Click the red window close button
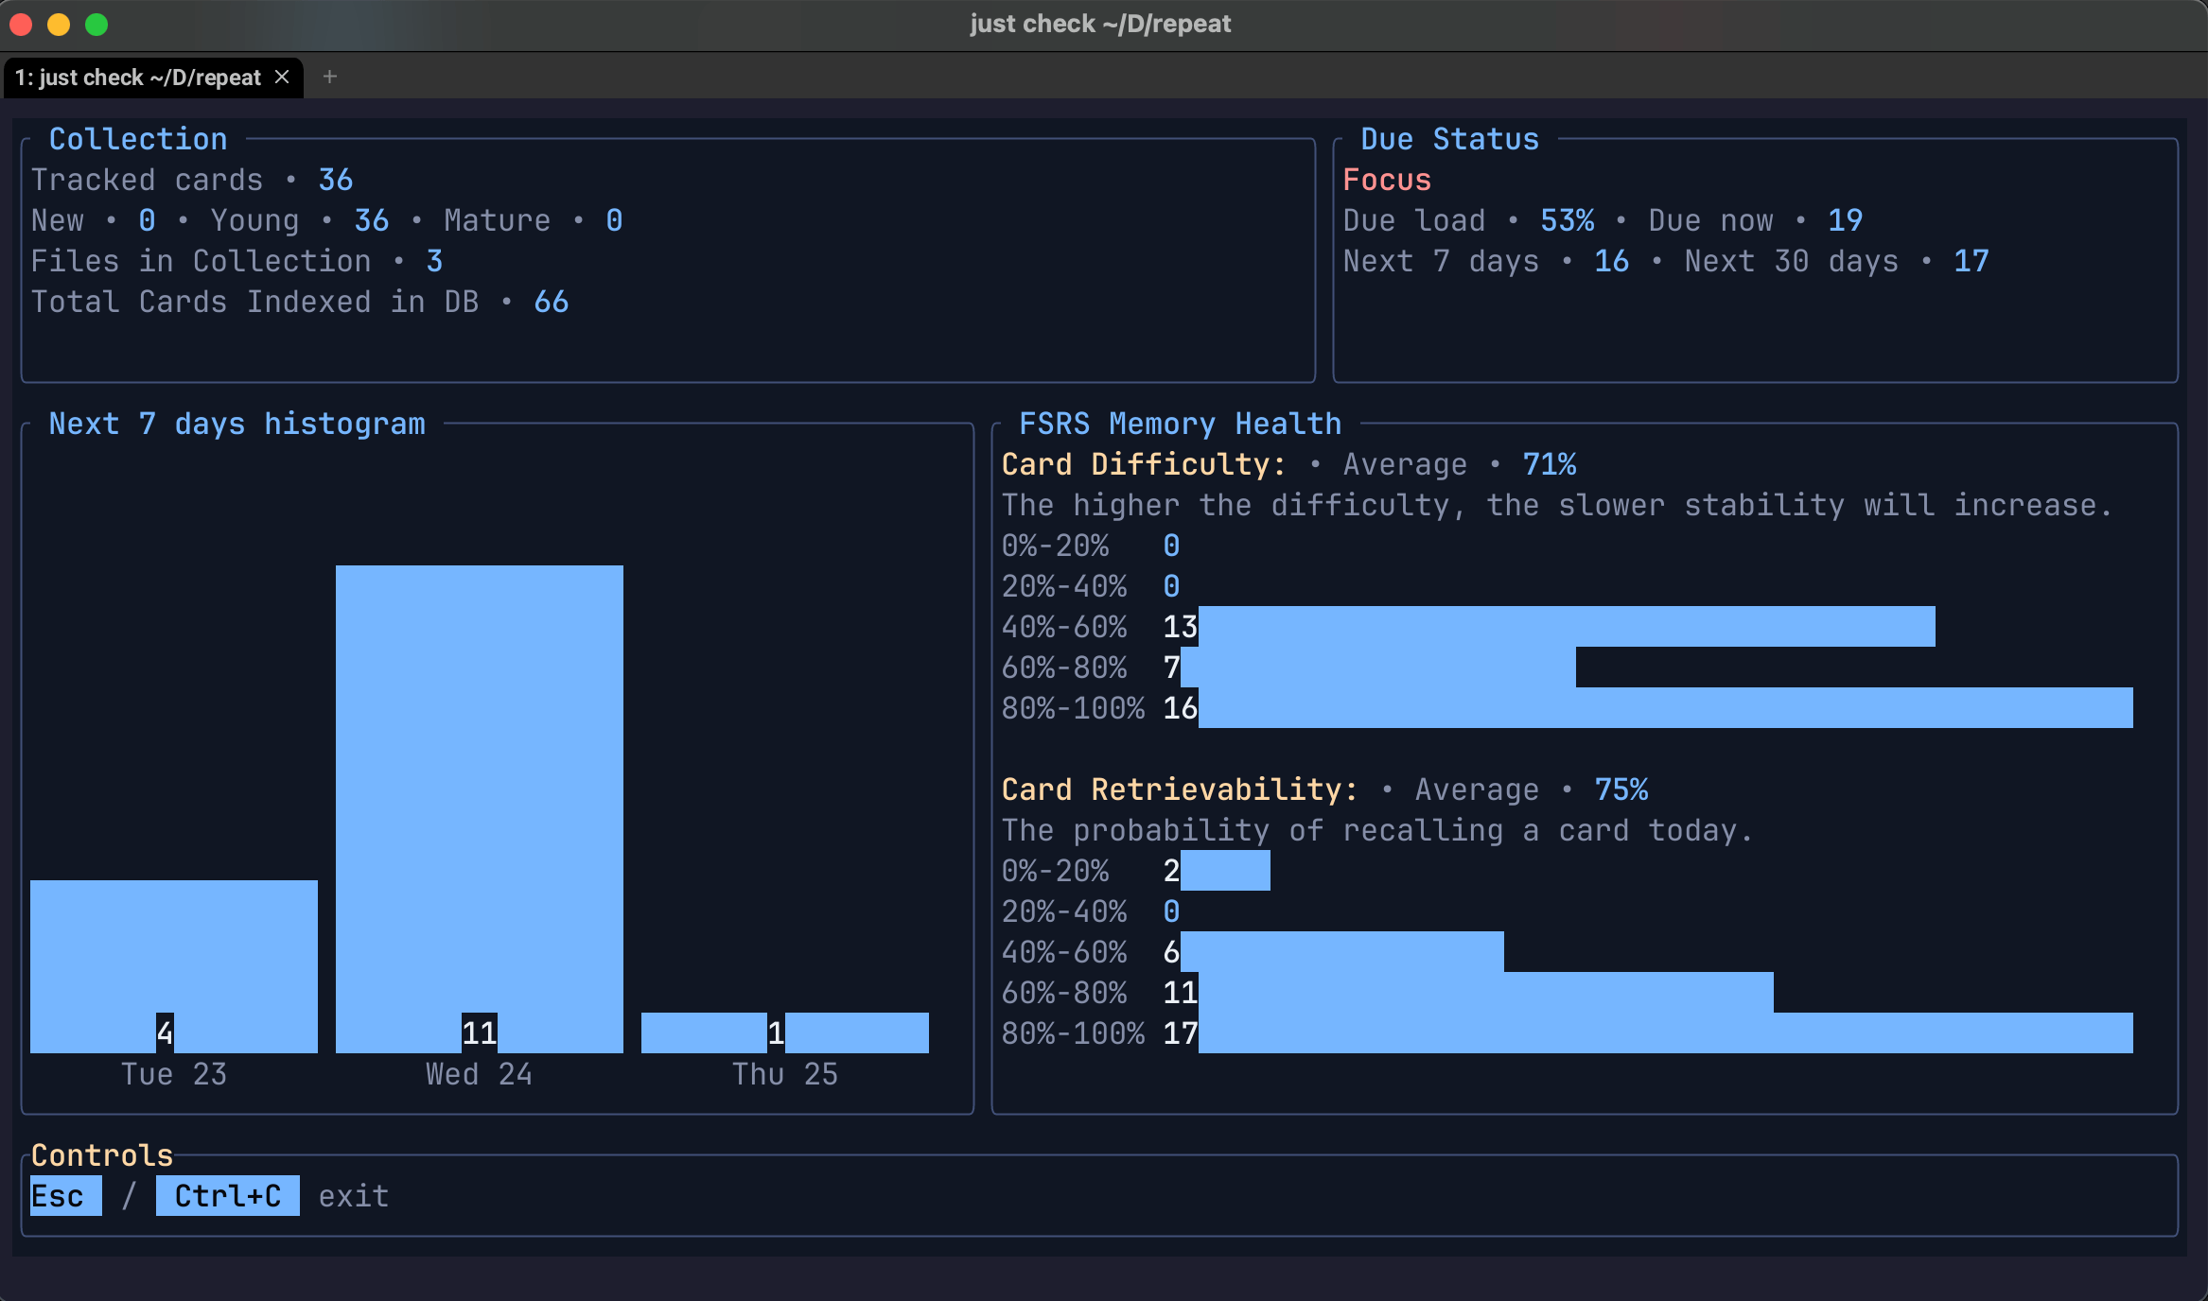2208x1301 pixels. click(x=21, y=25)
